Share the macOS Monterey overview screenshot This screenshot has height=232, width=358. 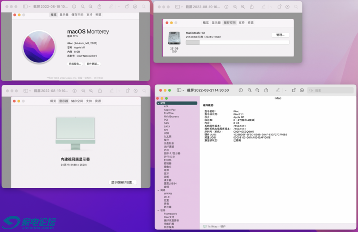99,6
